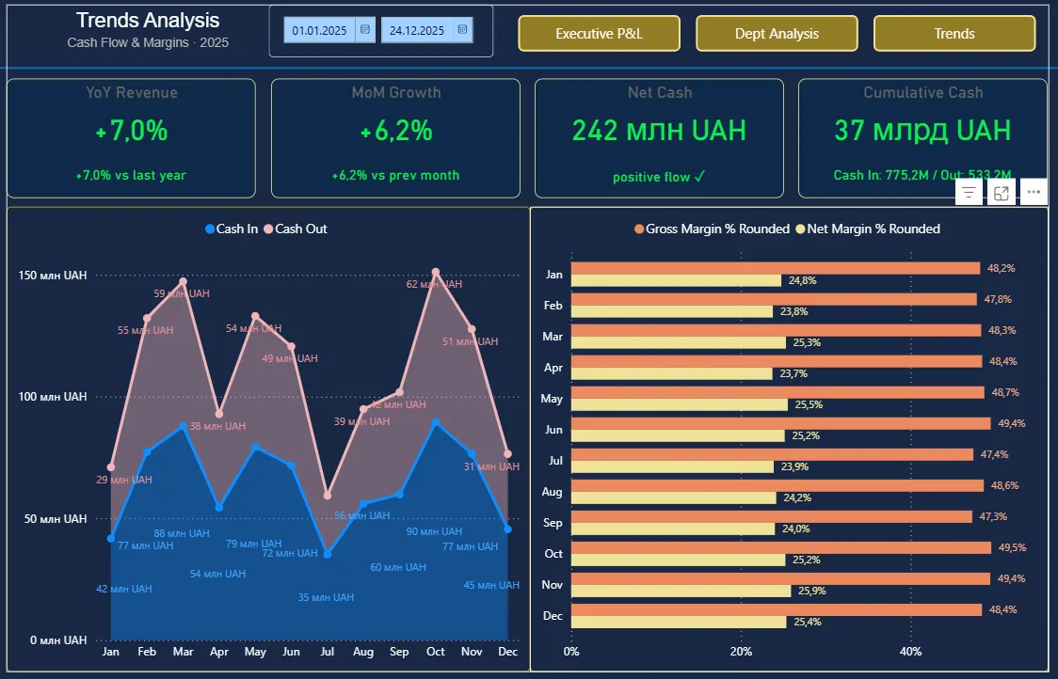Select the Oct gross margin bar 49,5%
The height and width of the screenshot is (679, 1058).
(x=780, y=547)
